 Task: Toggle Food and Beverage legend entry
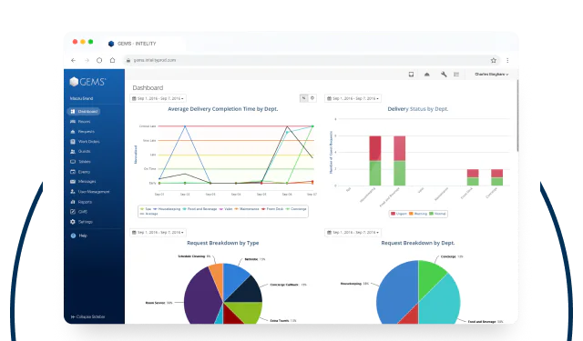[199, 209]
